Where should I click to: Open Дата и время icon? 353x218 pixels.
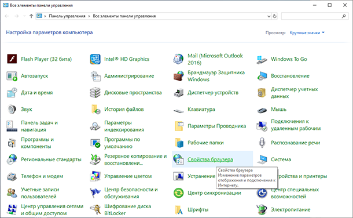click(x=12, y=93)
